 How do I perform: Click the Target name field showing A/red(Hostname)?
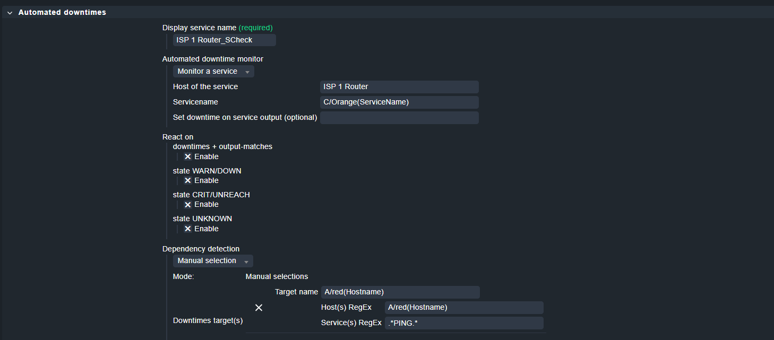coord(400,292)
